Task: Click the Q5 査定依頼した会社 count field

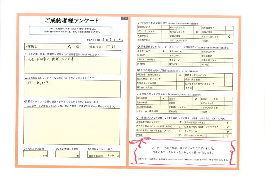Action: 68,154
